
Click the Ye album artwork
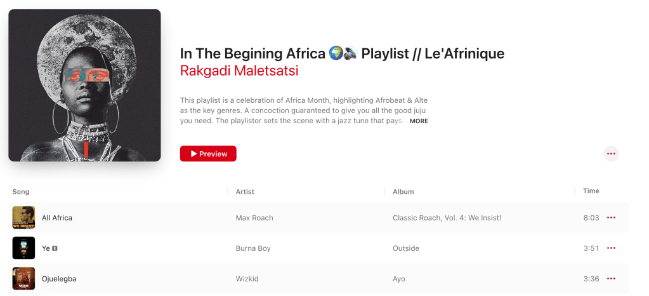click(x=23, y=248)
